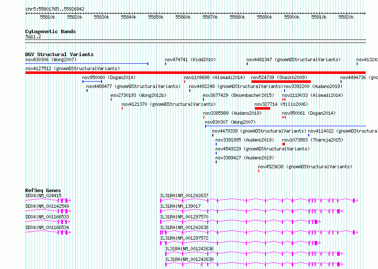
Task: Open the nsv474741 (Kidd2010) variant
Action: click(190, 59)
